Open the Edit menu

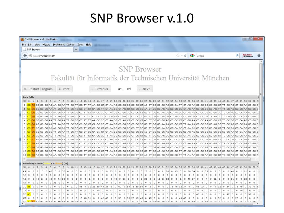pyautogui.click(x=30, y=45)
